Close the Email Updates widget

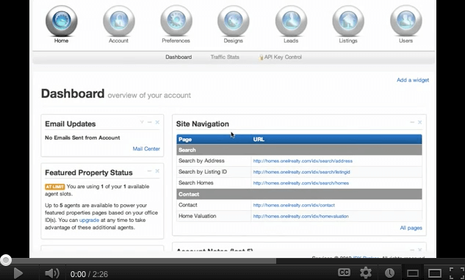[157, 122]
